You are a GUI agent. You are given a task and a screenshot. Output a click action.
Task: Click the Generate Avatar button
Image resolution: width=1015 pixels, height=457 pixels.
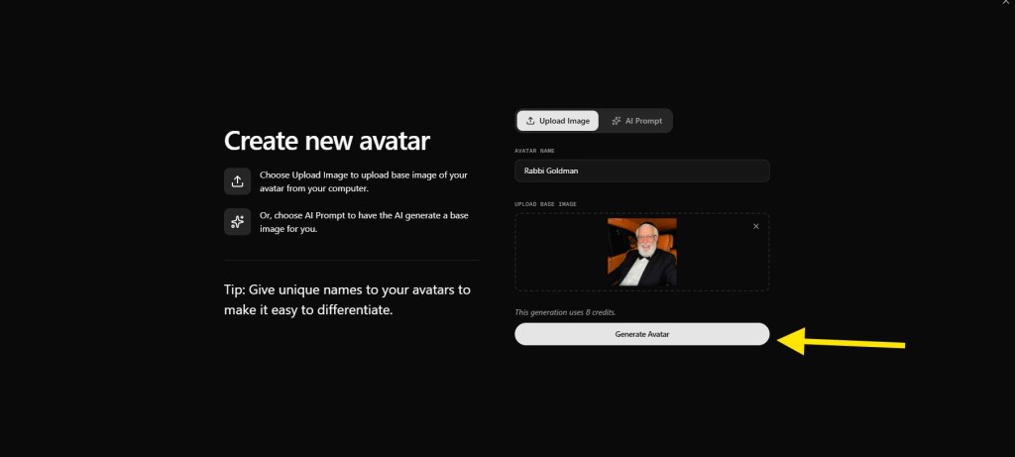[x=641, y=334]
